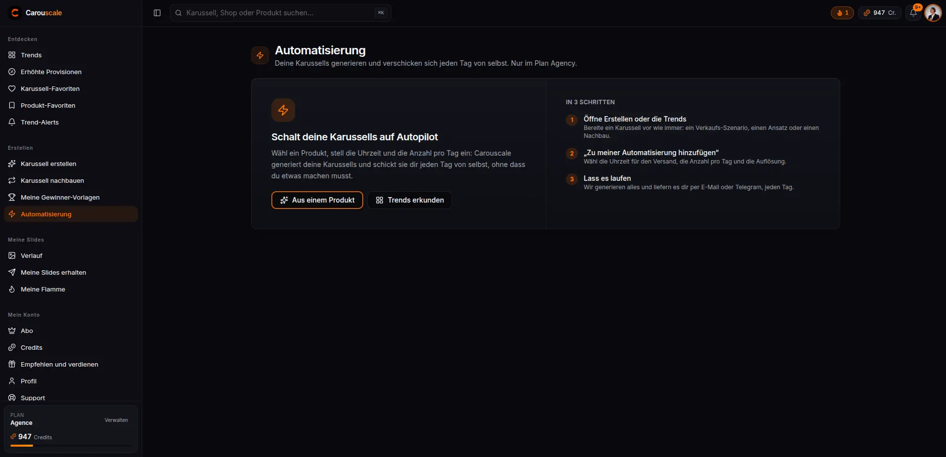Image resolution: width=946 pixels, height=457 pixels.
Task: Click the Karussell erstellen sparkle icon
Action: point(12,164)
